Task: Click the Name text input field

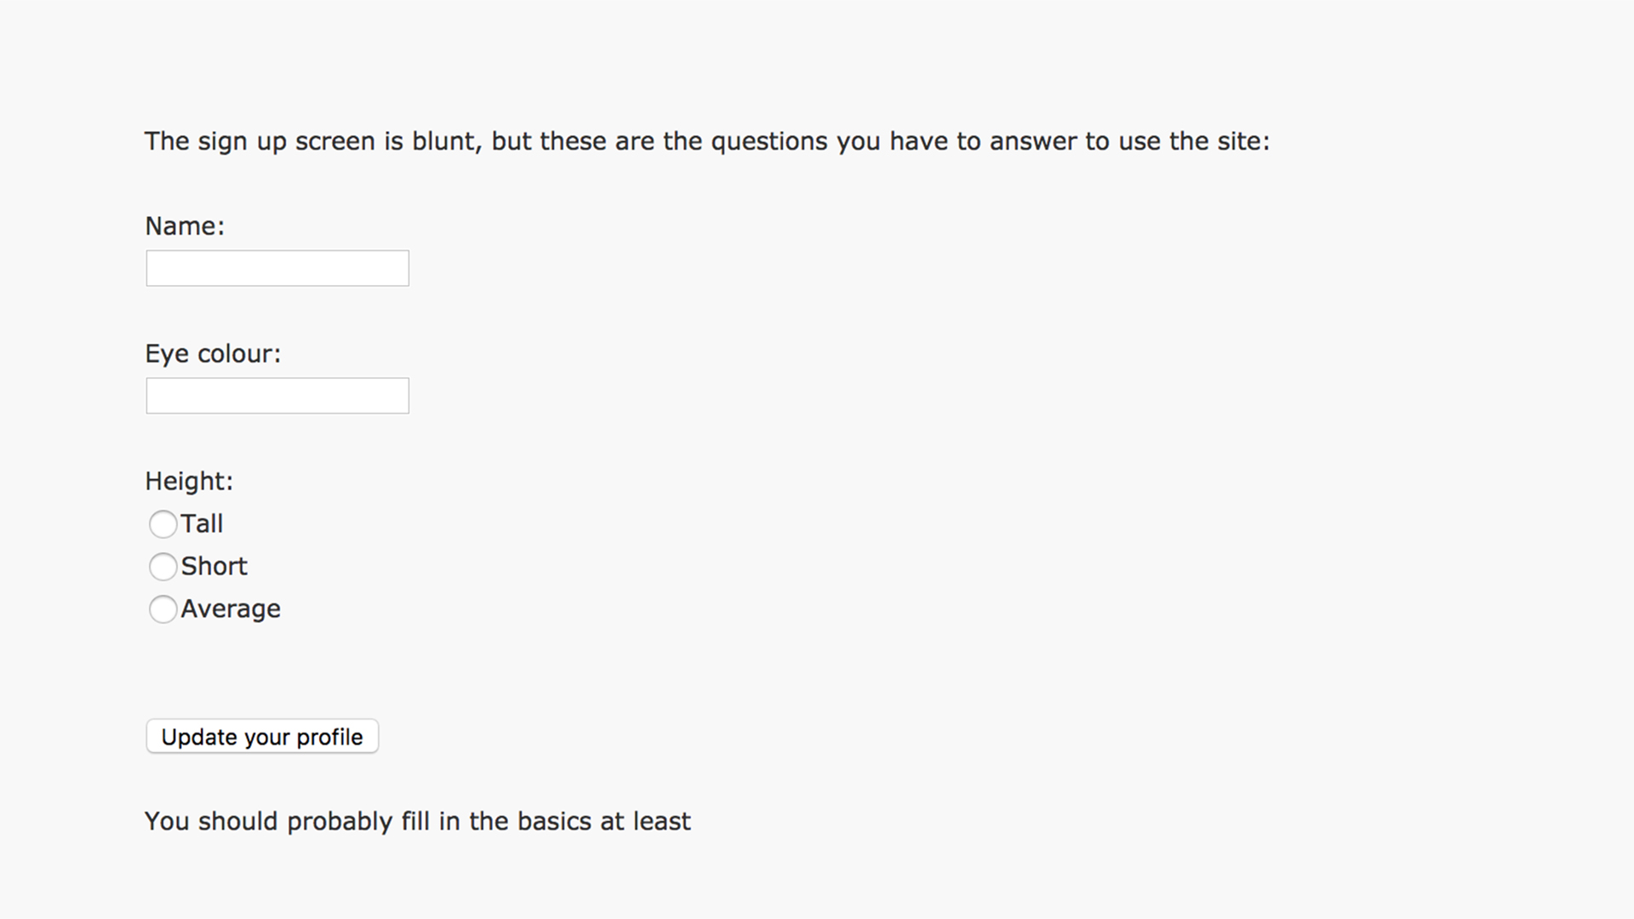Action: [x=277, y=268]
